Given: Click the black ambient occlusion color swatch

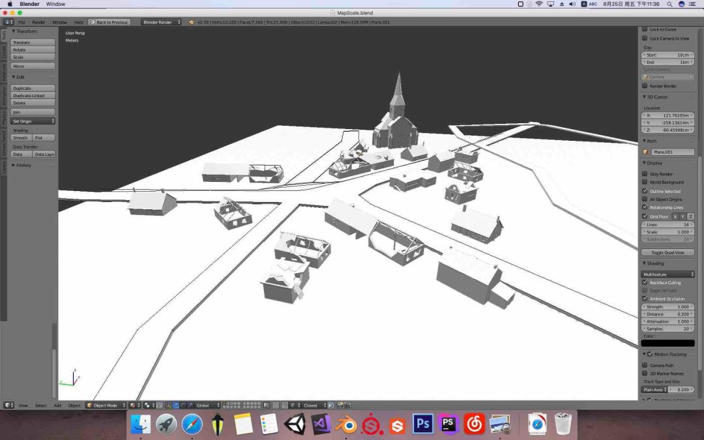Looking at the screenshot, I should 667,343.
